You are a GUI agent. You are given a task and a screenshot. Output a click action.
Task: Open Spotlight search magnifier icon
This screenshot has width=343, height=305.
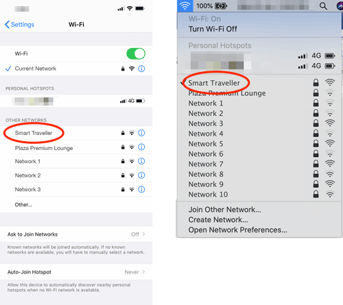pos(323,6)
